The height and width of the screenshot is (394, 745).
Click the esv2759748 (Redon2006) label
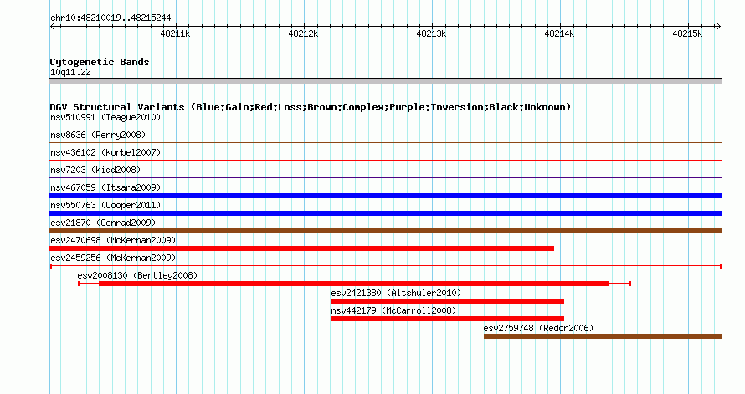pyautogui.click(x=538, y=328)
